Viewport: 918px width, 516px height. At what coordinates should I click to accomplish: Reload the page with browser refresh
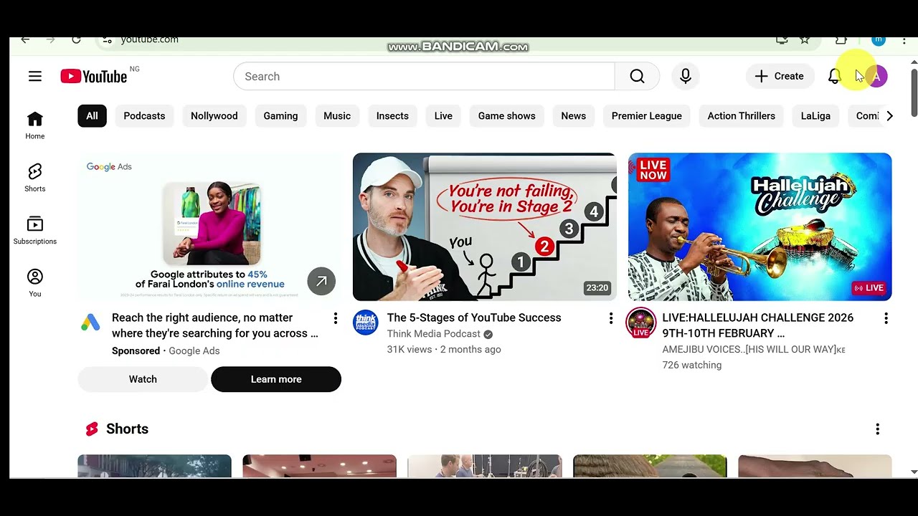[x=76, y=39]
